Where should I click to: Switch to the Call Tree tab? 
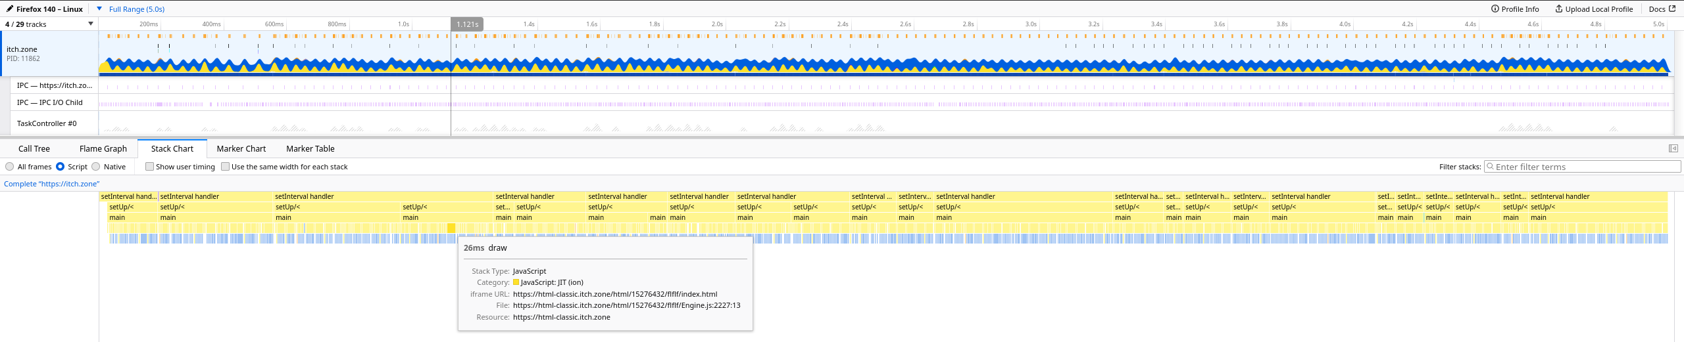click(x=34, y=149)
